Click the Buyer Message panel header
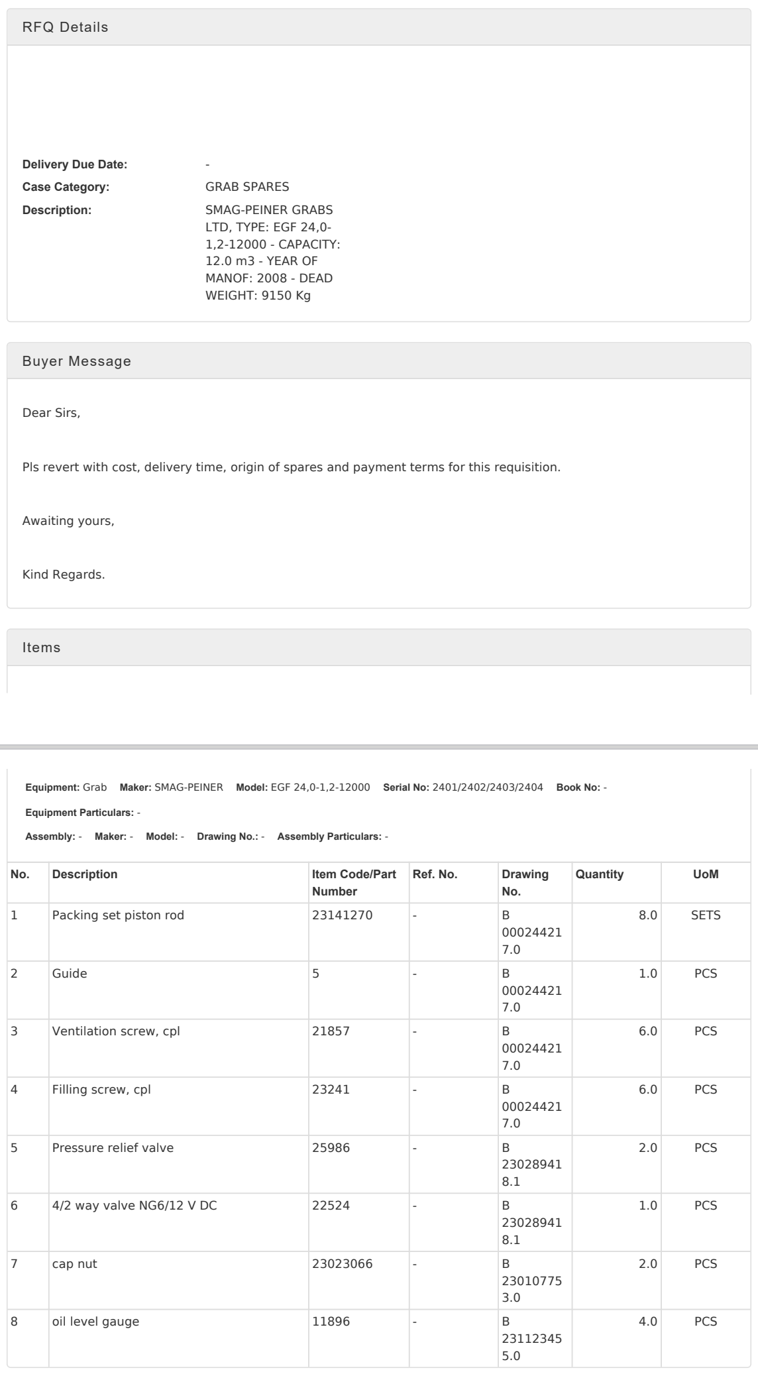Viewport: 758px width, 1376px height. [76, 361]
